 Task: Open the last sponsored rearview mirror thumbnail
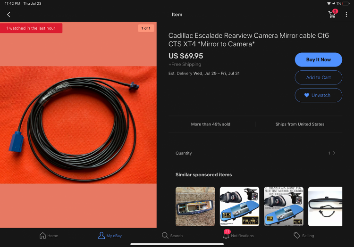325,206
